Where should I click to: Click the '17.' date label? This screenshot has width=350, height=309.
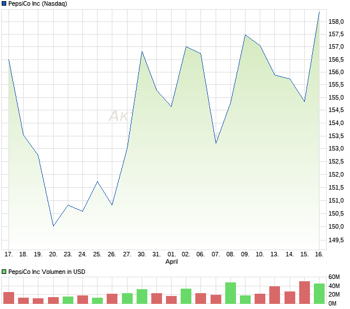[x=8, y=254]
